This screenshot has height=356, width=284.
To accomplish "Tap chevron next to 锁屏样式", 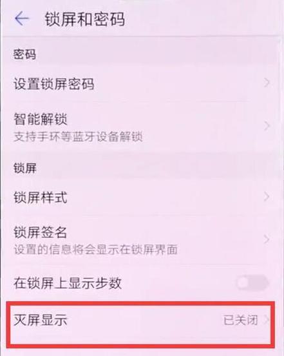I will point(267,196).
